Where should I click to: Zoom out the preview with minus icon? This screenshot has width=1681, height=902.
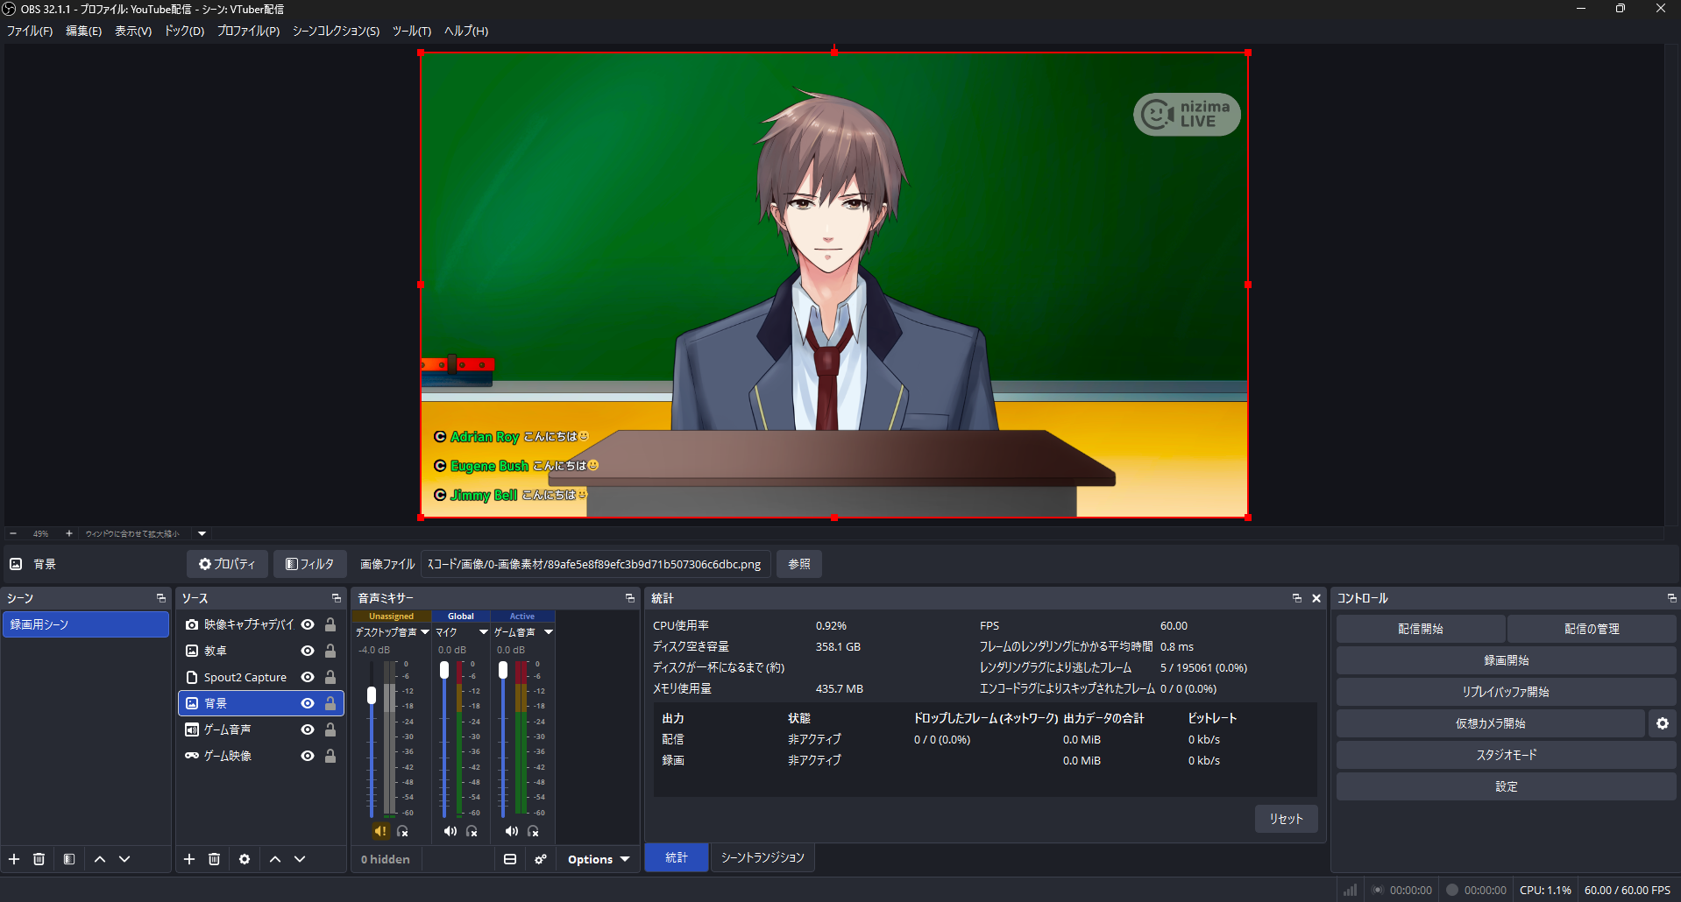click(13, 533)
